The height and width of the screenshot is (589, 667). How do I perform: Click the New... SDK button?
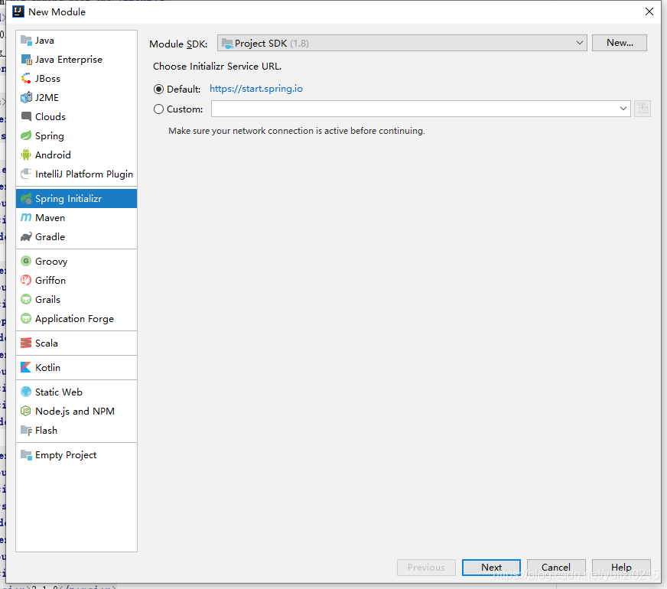pos(620,43)
